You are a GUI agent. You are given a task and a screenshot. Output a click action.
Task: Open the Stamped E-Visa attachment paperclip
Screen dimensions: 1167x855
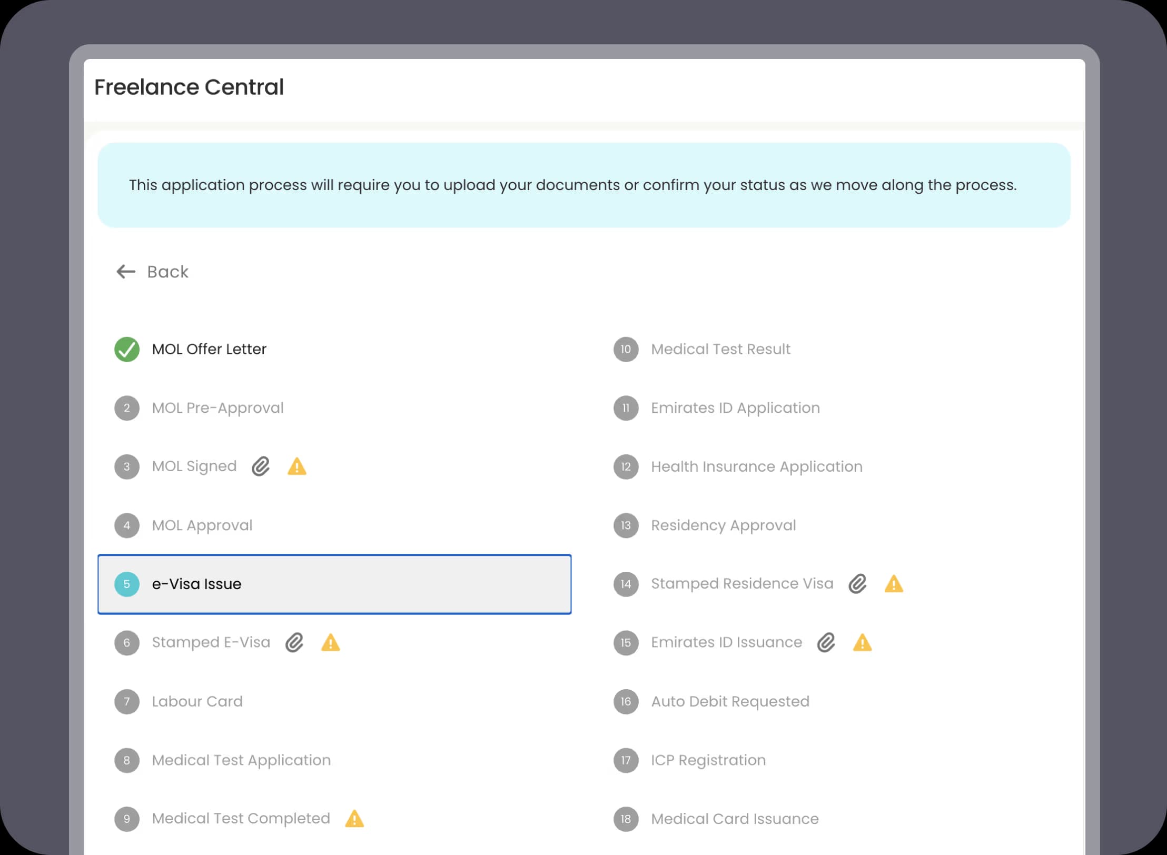pyautogui.click(x=295, y=642)
